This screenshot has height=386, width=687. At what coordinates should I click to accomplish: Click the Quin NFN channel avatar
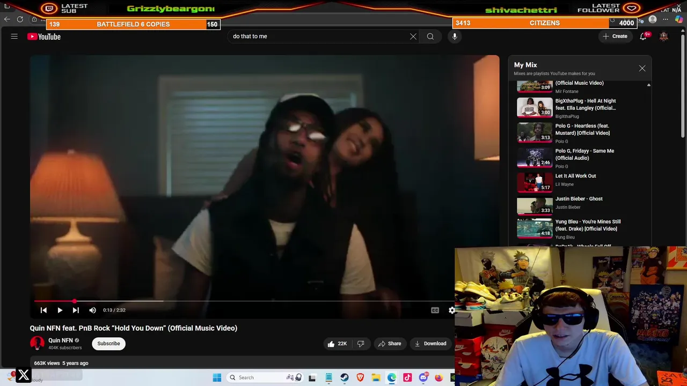pyautogui.click(x=37, y=343)
